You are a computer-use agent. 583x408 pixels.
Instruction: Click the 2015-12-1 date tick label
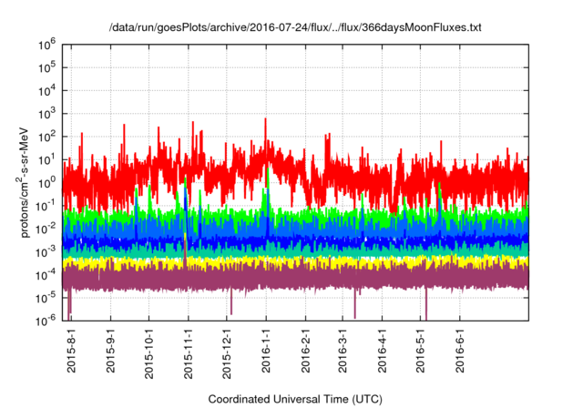tap(228, 355)
